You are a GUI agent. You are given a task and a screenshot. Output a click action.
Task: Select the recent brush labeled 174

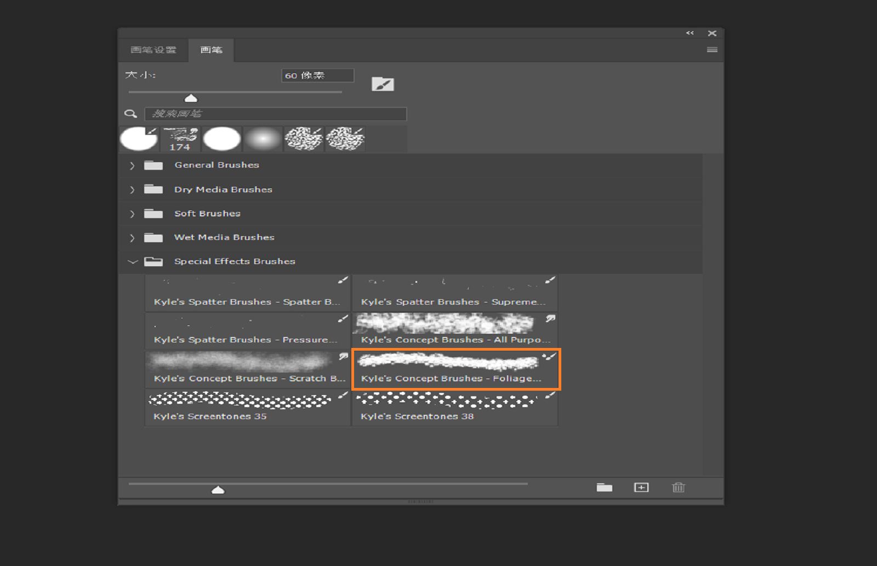click(x=180, y=139)
